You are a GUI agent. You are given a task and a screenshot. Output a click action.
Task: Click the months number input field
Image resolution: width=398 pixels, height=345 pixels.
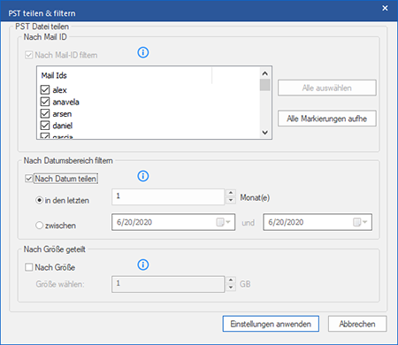point(168,196)
